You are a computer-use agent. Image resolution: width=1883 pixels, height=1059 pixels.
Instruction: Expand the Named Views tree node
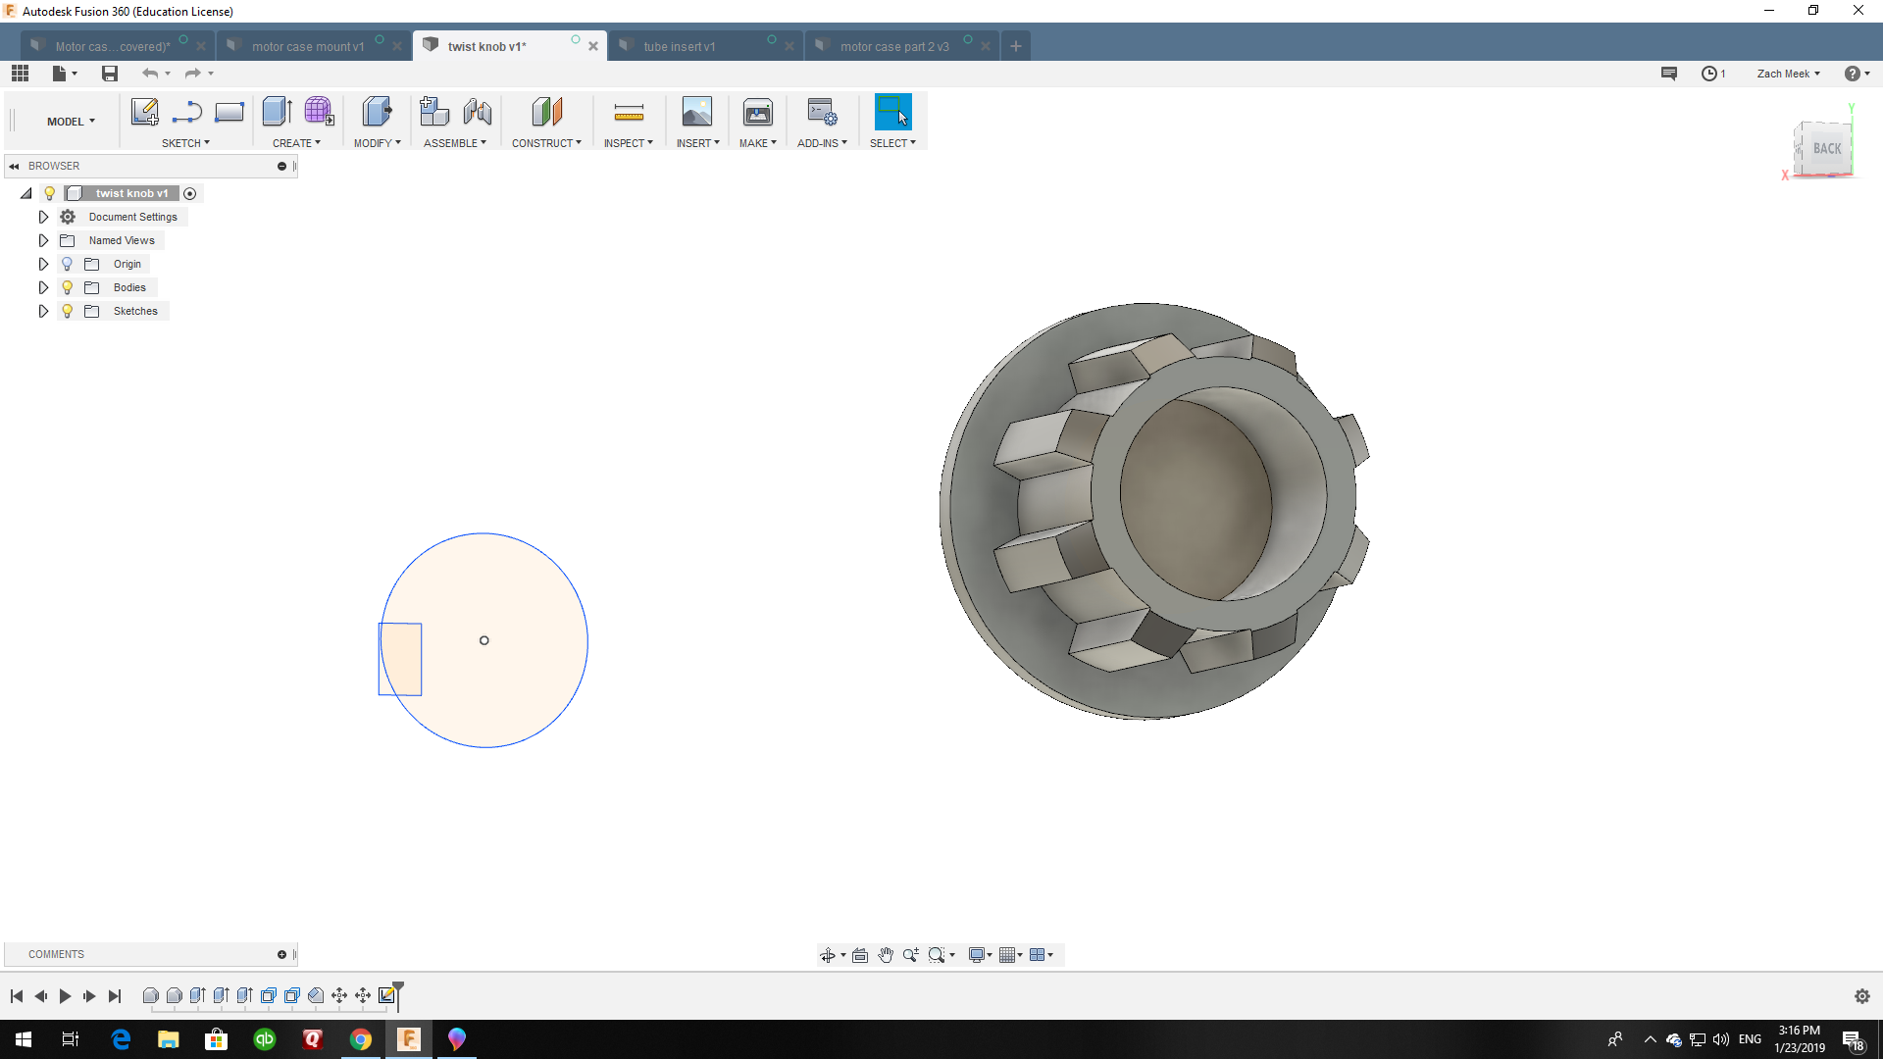pyautogui.click(x=43, y=240)
